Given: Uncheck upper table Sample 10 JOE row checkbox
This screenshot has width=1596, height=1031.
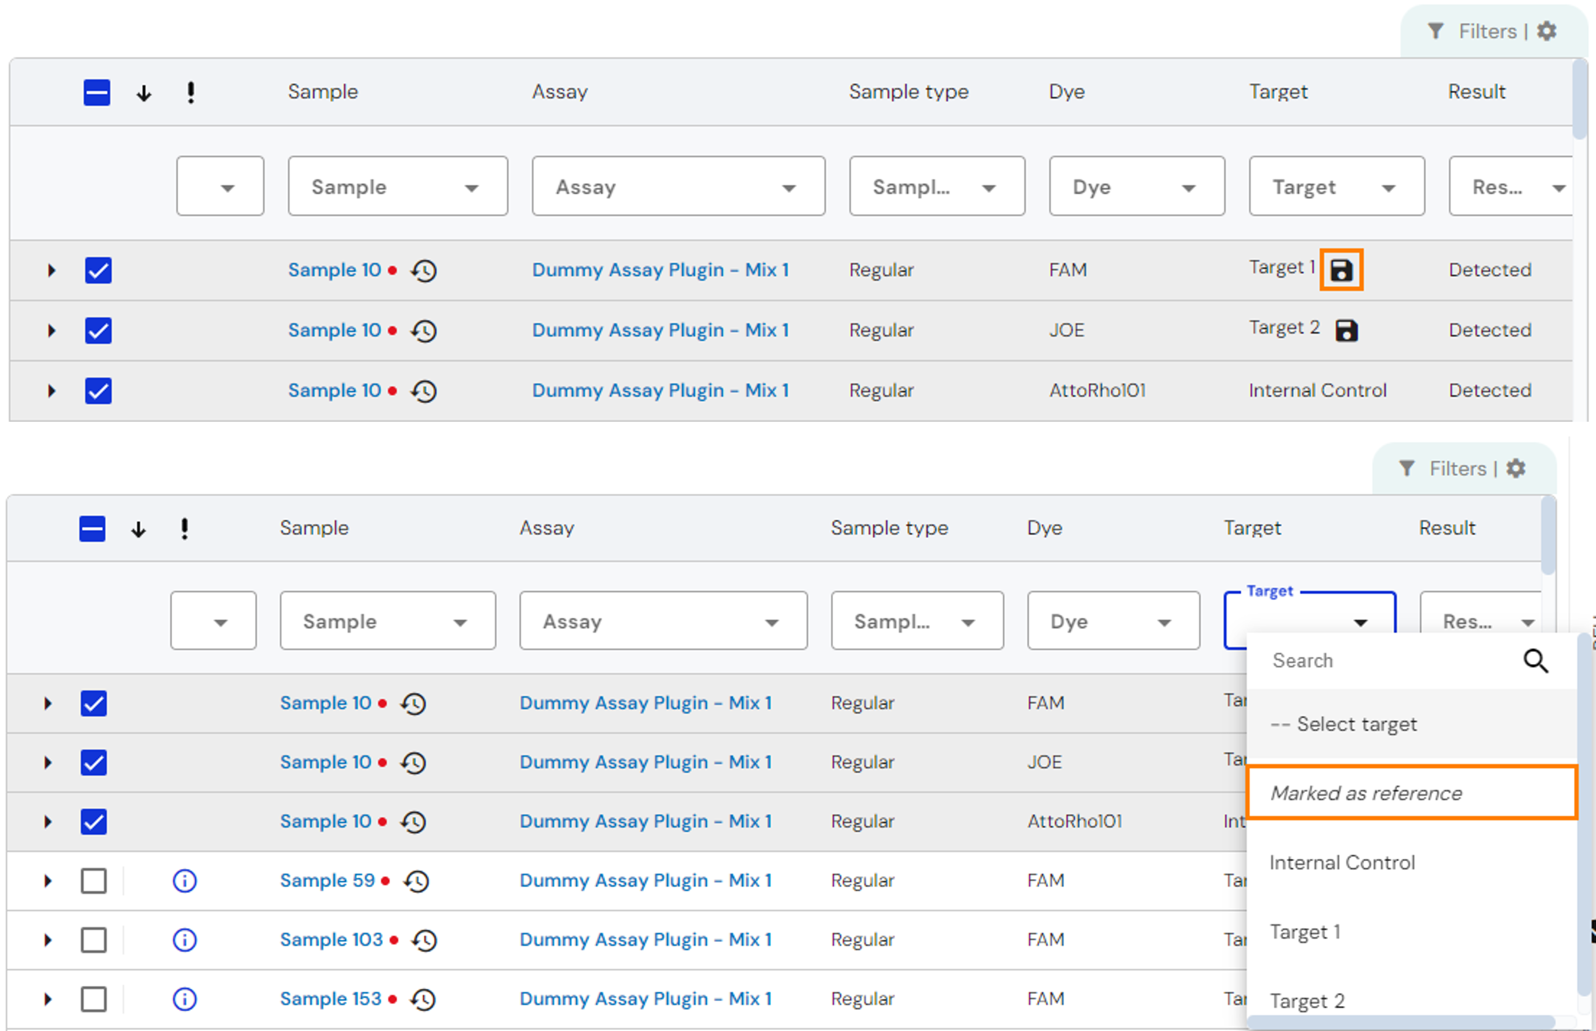Looking at the screenshot, I should click(98, 331).
